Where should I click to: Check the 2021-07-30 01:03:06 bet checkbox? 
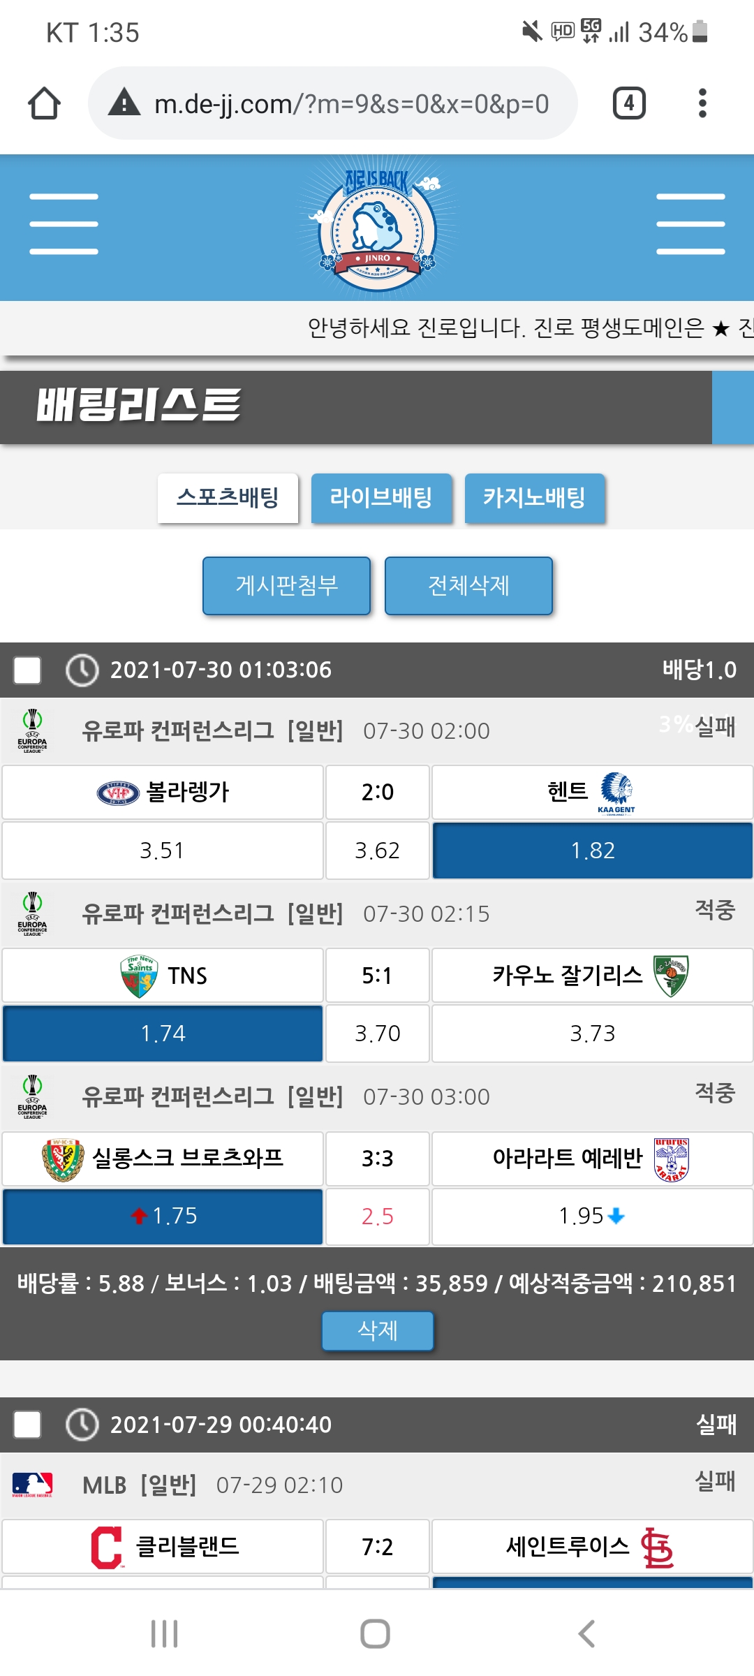(x=27, y=670)
